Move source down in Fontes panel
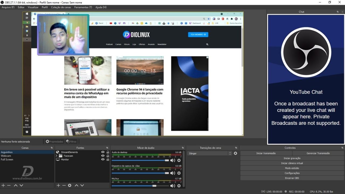Screen dimensions: 345x194 point(82,185)
